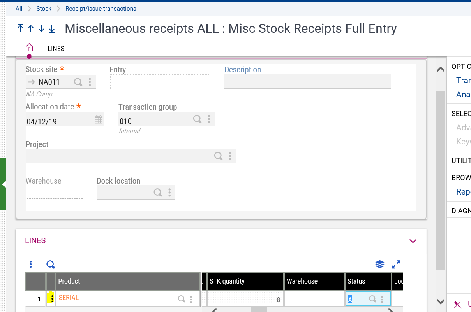Navigate to Stock in the breadcrumb

click(44, 8)
